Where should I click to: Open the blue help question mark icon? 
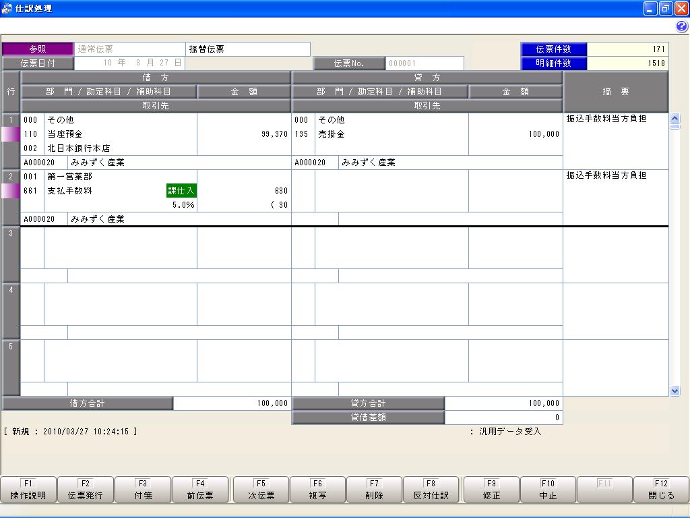pos(682,27)
